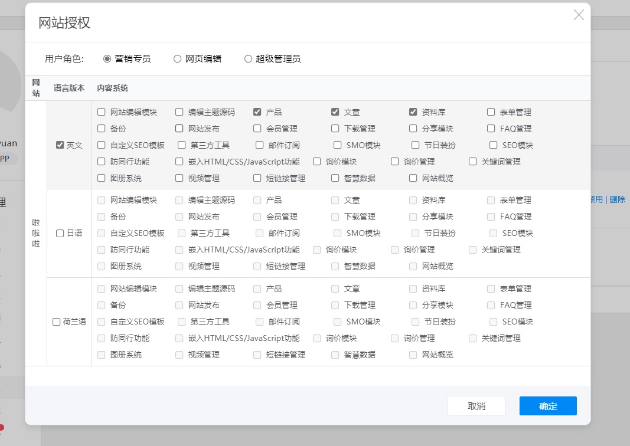Click the 语言版本 column header
Image resolution: width=630 pixels, height=446 pixels.
(x=69, y=88)
